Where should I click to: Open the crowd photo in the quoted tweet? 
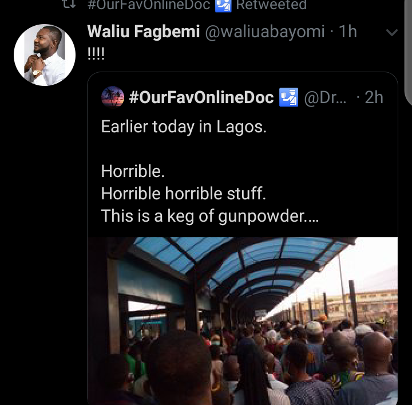click(x=243, y=321)
